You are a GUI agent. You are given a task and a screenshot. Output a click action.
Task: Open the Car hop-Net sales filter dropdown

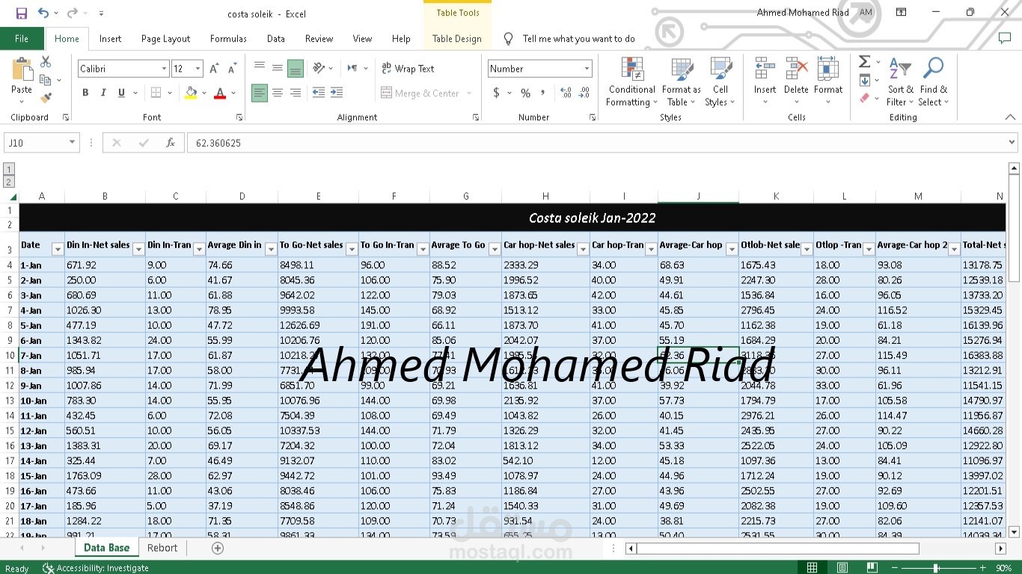coord(584,250)
